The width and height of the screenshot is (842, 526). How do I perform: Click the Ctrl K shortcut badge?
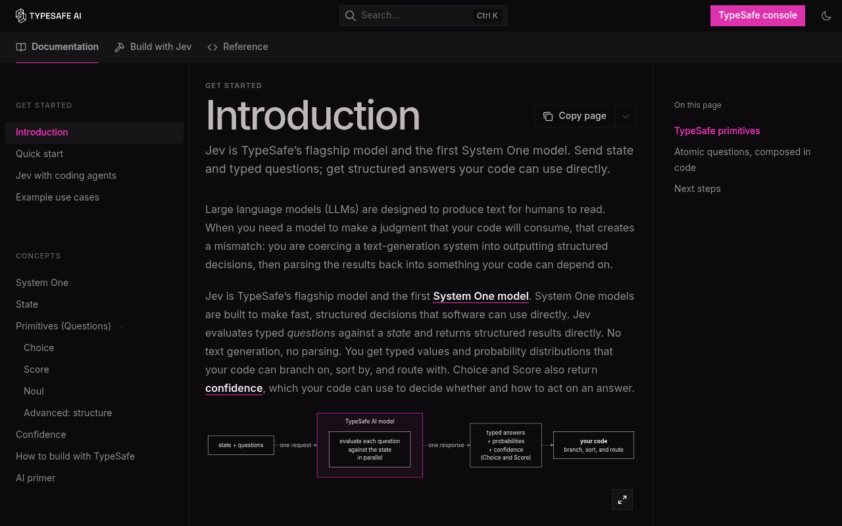coord(487,16)
